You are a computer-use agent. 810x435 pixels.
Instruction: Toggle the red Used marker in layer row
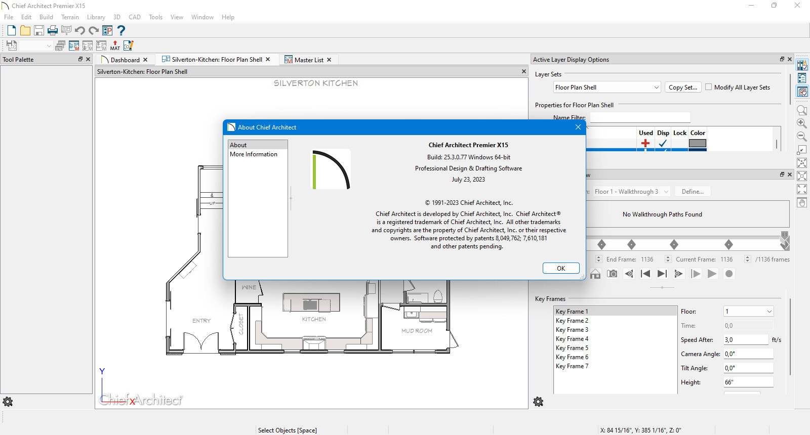click(x=645, y=144)
